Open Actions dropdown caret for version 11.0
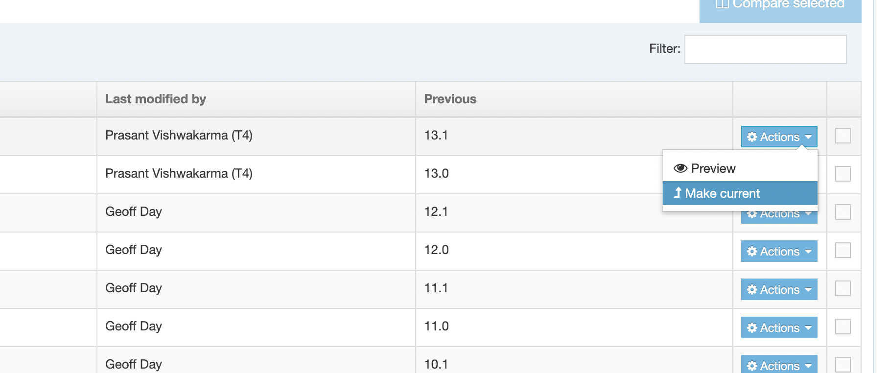 (x=808, y=327)
